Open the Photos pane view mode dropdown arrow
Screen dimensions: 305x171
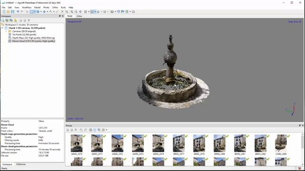click(x=106, y=130)
